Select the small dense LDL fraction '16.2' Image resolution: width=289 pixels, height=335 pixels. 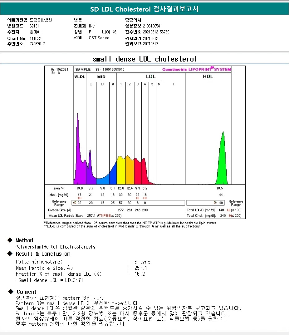pos(140,274)
